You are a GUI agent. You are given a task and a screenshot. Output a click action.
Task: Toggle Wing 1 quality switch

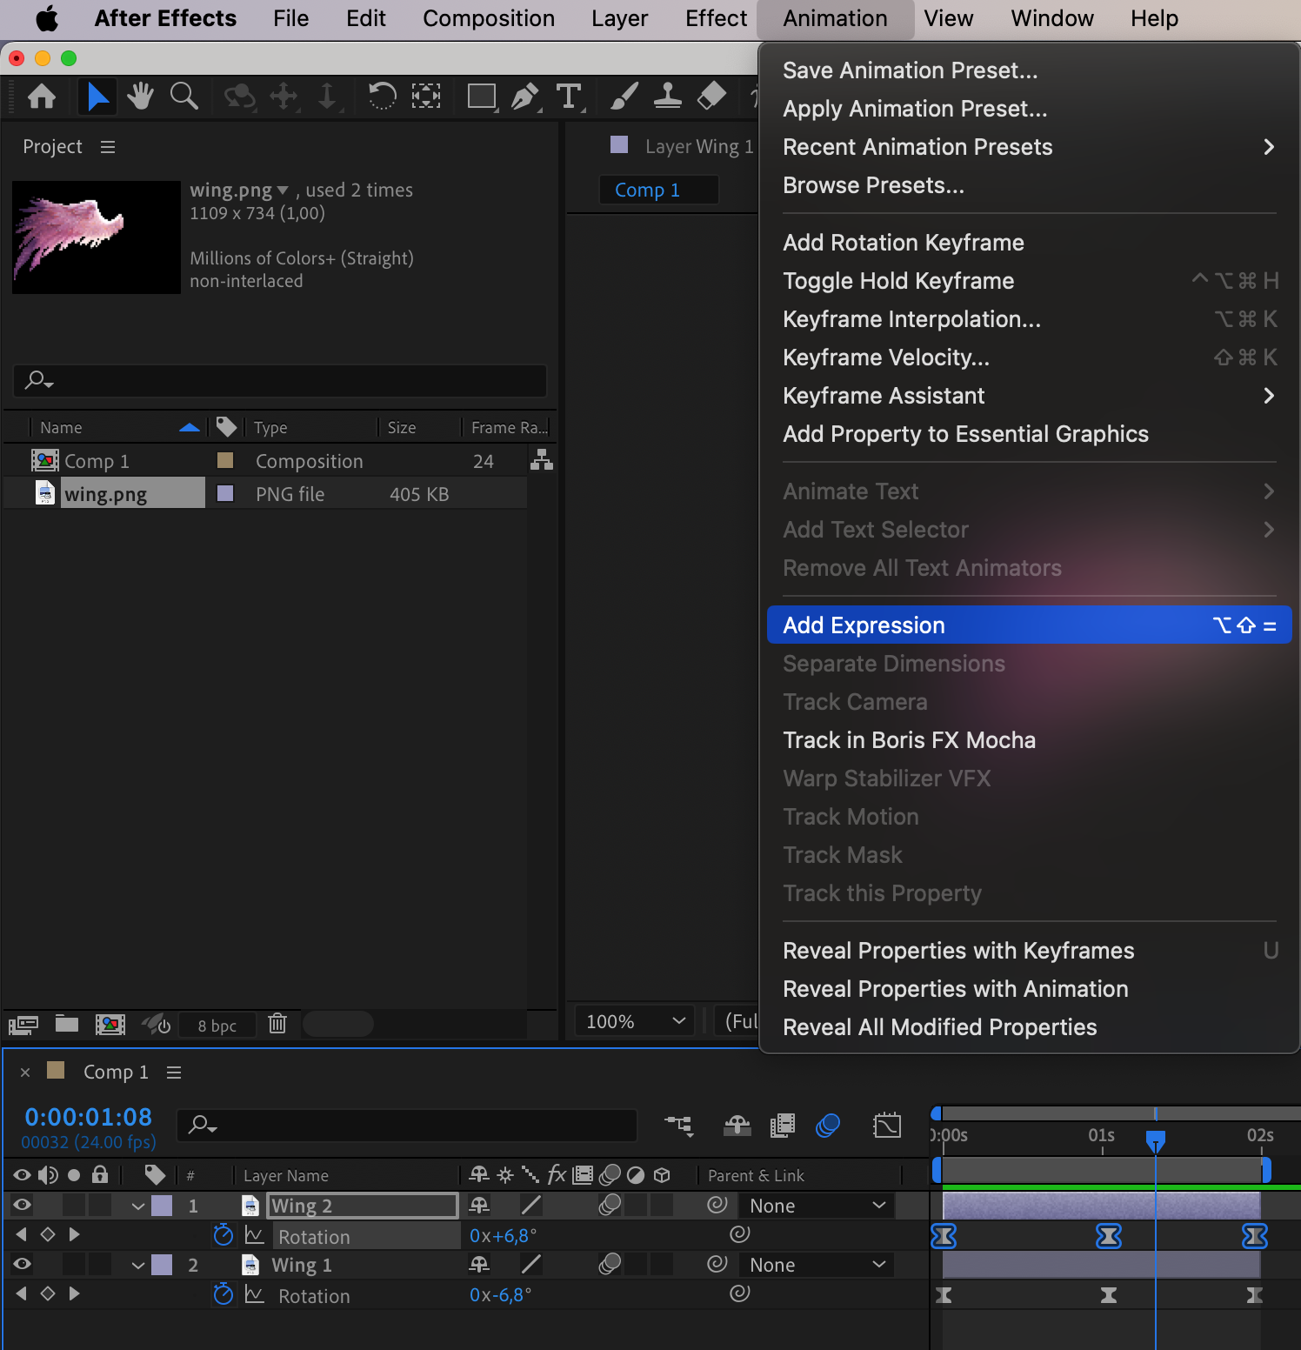coord(531,1264)
